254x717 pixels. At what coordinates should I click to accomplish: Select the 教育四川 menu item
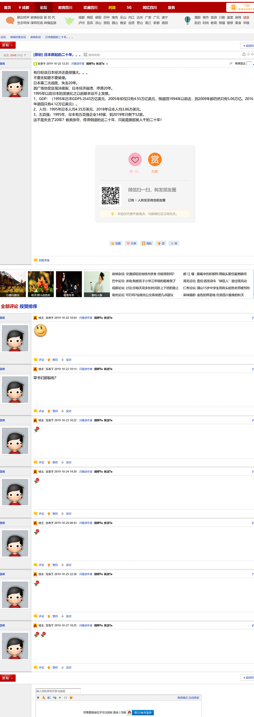coord(65,8)
